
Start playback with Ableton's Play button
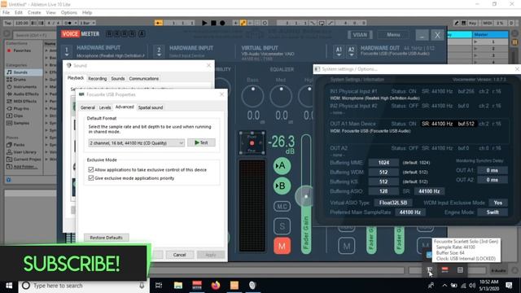(x=204, y=23)
